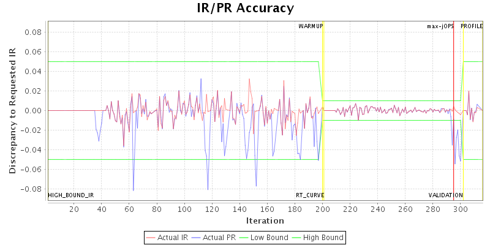Click the 100 tick on the x-axis

(x=184, y=209)
